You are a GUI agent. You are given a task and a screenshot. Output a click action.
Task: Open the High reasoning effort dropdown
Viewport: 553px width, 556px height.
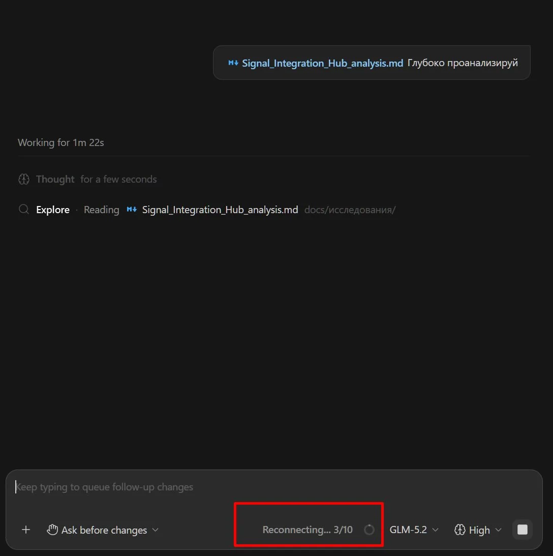point(478,530)
